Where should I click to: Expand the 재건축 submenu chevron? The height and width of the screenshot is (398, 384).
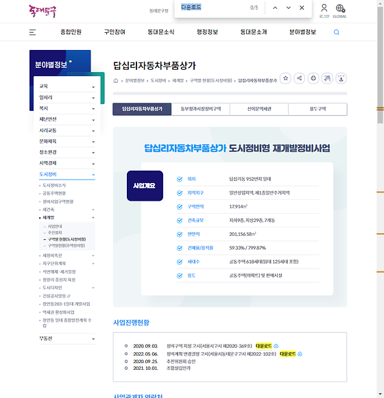93,210
